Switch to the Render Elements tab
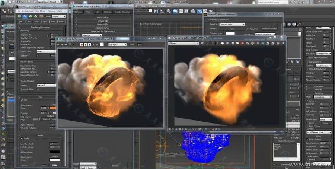Image resolution: width=335 pixels, height=169 pixels. (x=122, y=12)
